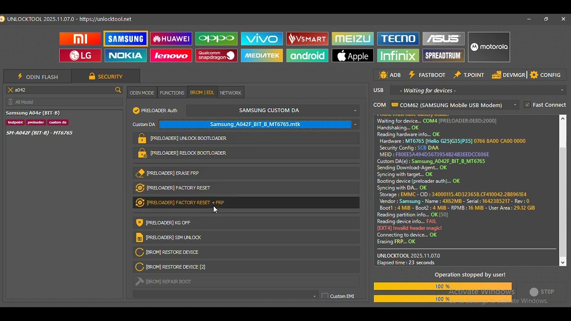Viewport: 571px width, 321px height.
Task: Switch to the SECURITY tab
Action: pos(106,77)
